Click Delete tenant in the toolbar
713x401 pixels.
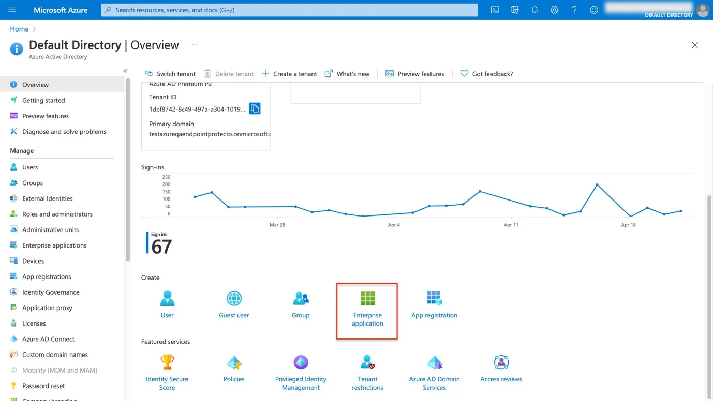[x=229, y=74]
